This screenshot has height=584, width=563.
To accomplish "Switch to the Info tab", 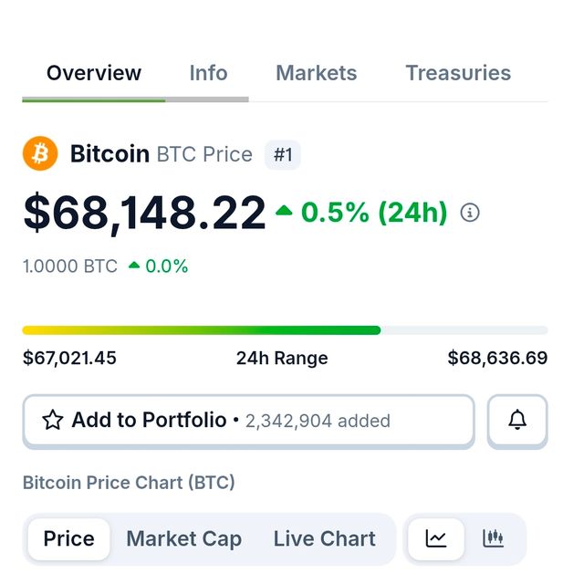I will coord(208,73).
